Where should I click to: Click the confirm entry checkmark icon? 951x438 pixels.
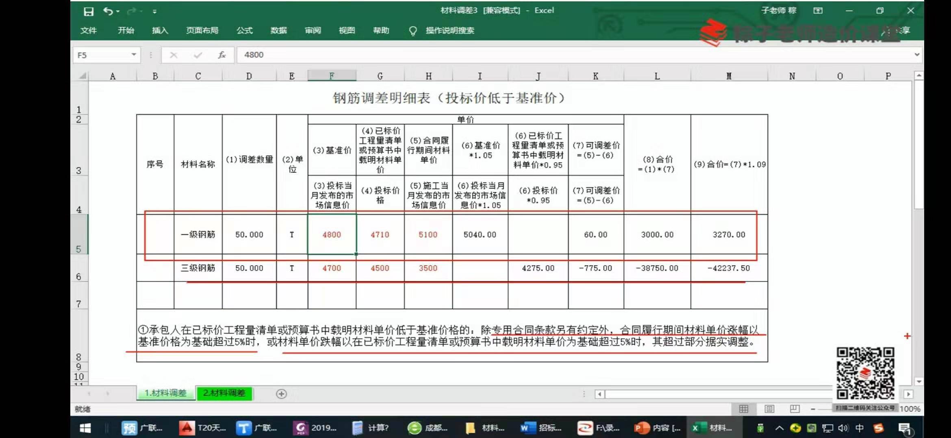[198, 55]
